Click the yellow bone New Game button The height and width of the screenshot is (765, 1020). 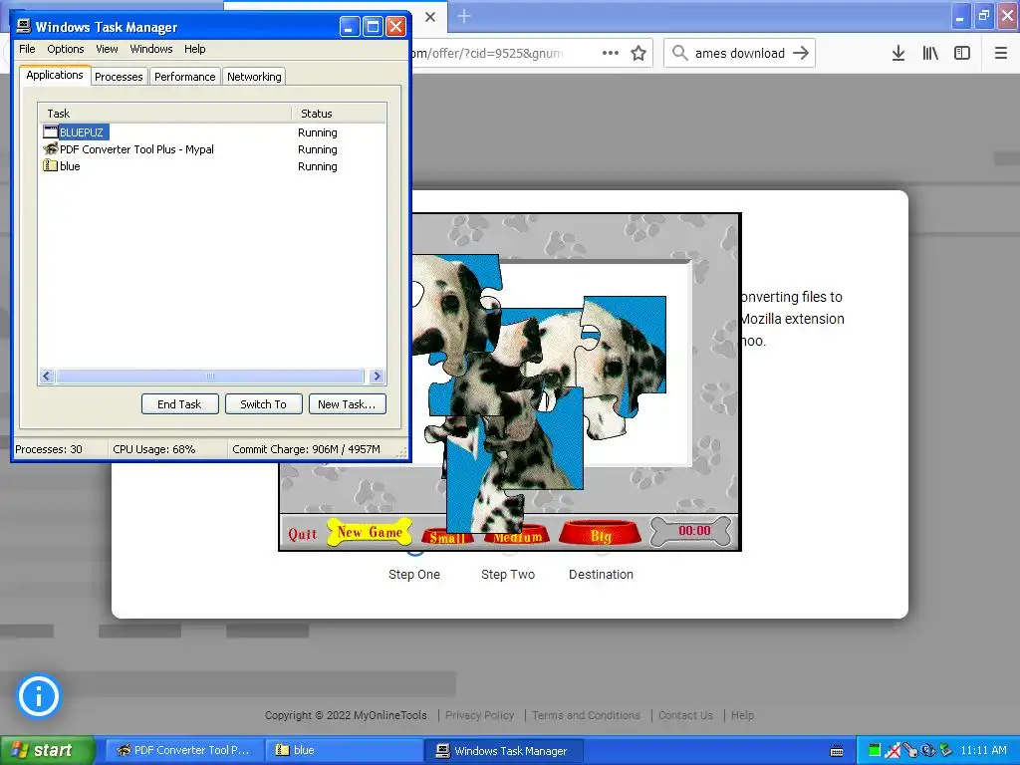pos(370,532)
